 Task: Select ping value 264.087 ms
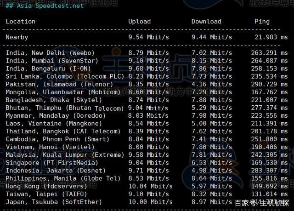coord(269,61)
